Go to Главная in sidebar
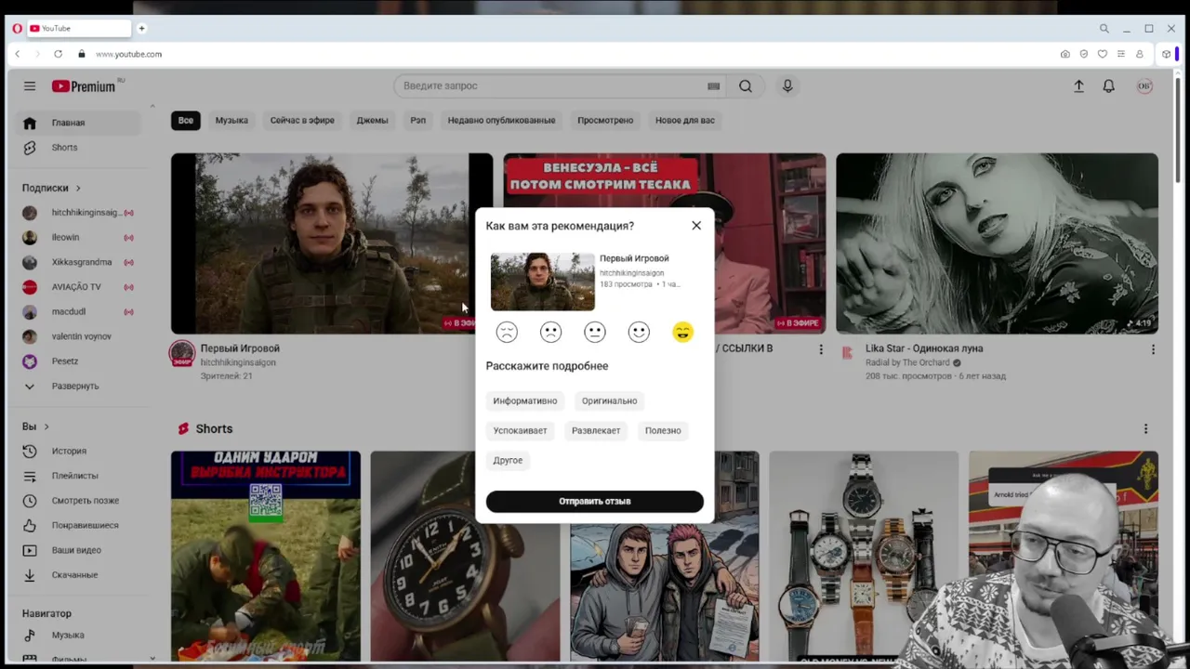Viewport: 1190px width, 669px height. tap(76, 123)
